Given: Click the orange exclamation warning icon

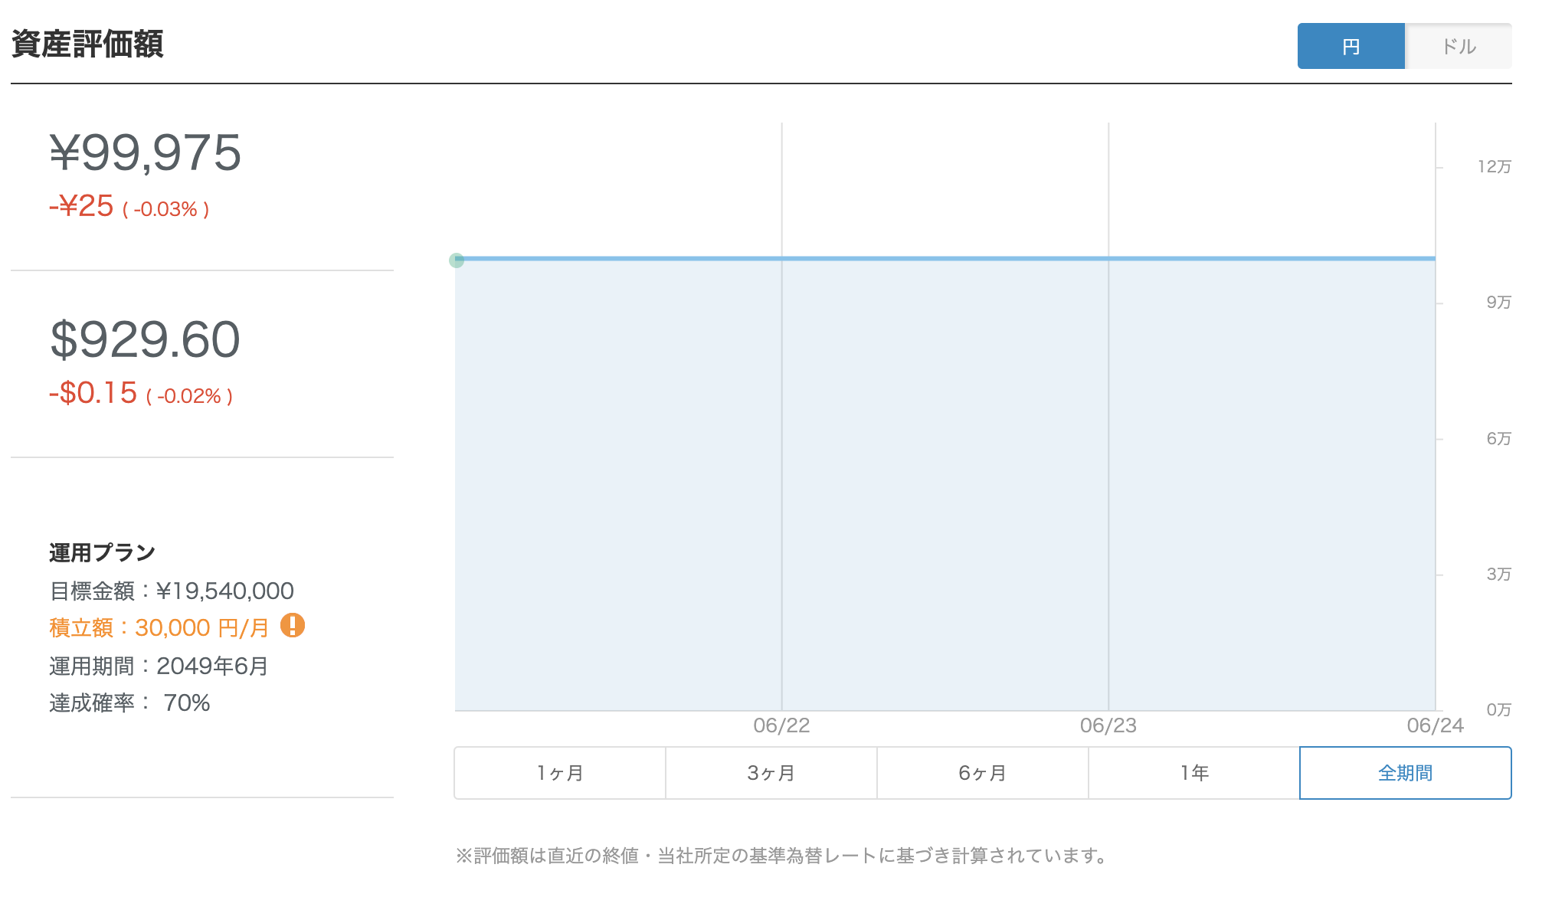Looking at the screenshot, I should 293,626.
